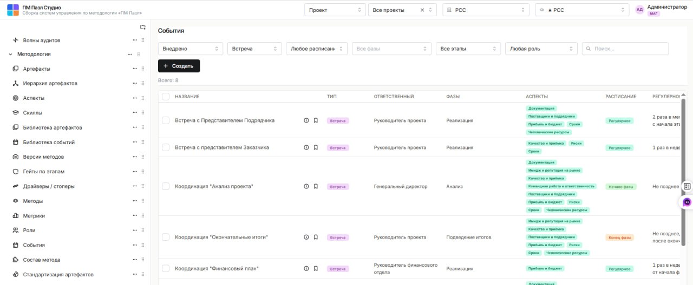Click the Библиотека артефактов icon
The width and height of the screenshot is (693, 285).
[16, 127]
